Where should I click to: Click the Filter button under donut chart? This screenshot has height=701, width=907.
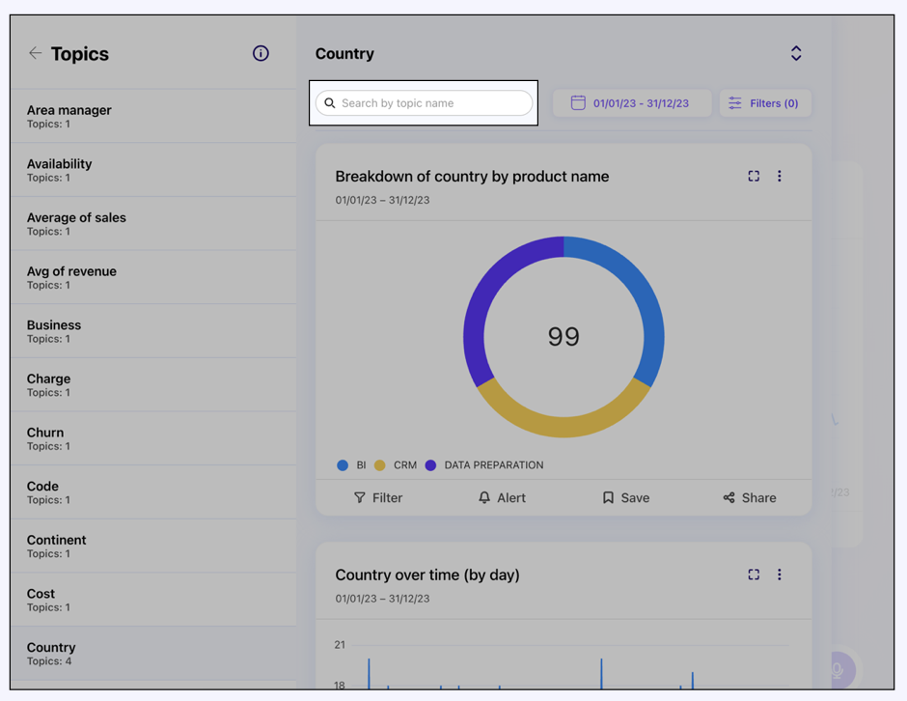pos(378,497)
